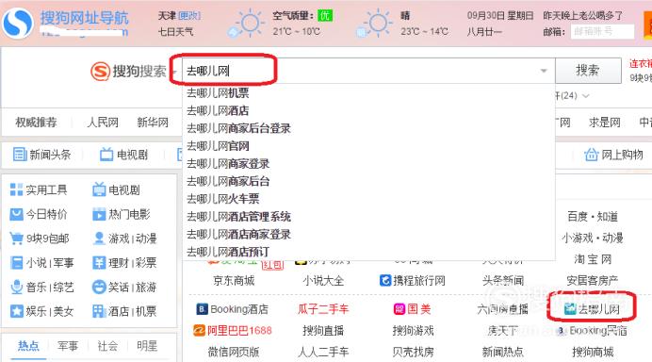This screenshot has height=362, width=652.
Task: Click the 搜索 search button
Action: click(x=588, y=71)
